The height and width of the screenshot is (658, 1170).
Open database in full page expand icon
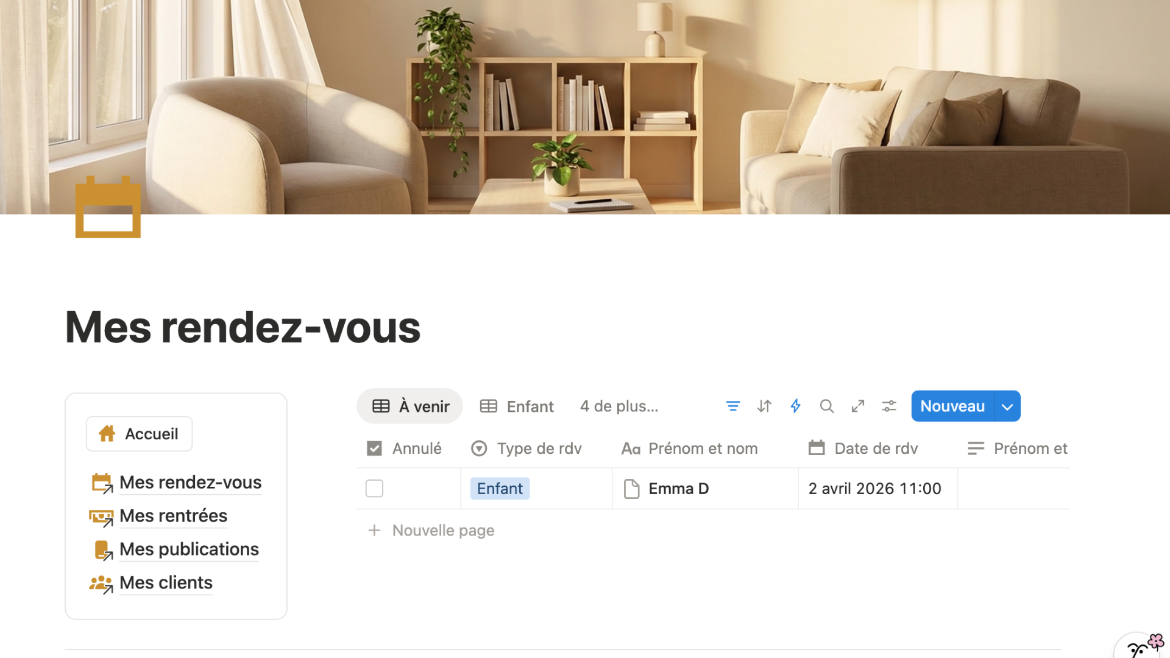858,406
